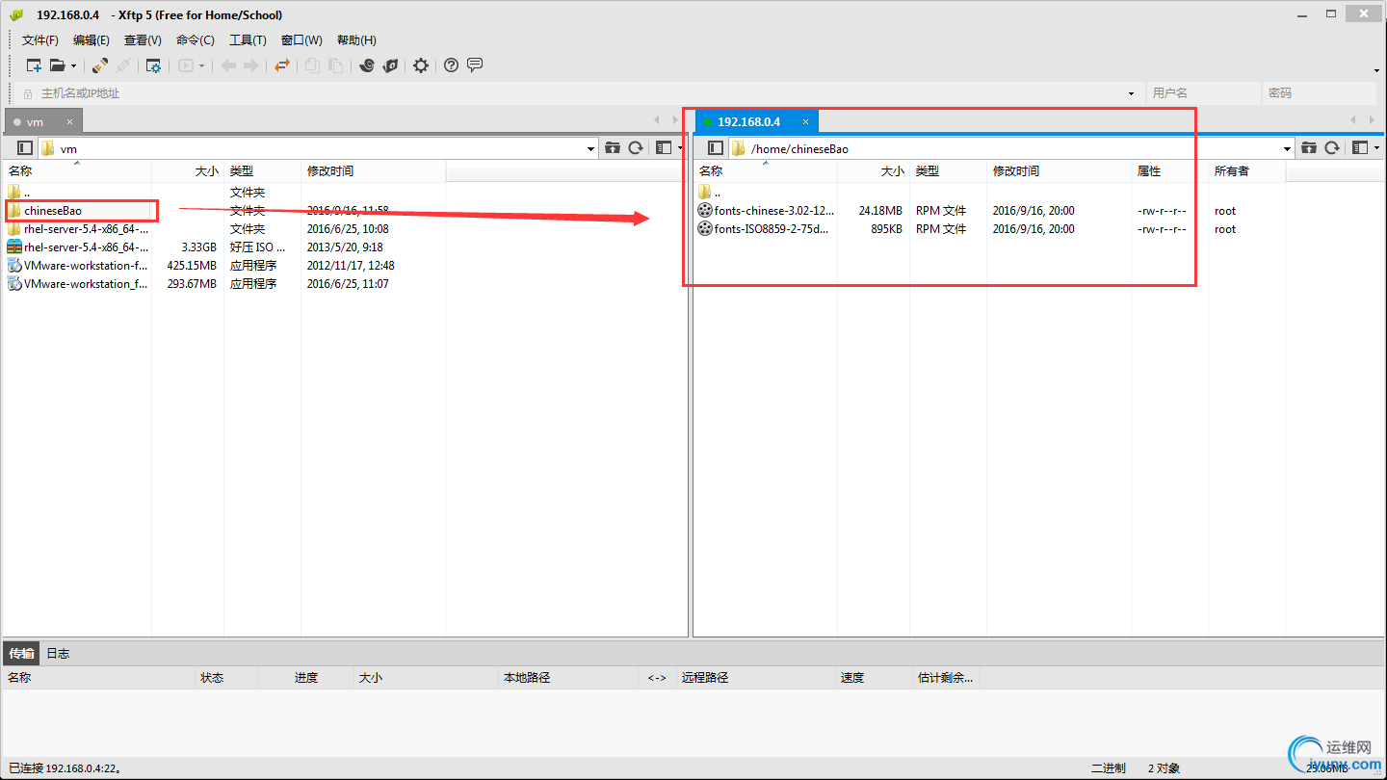This screenshot has width=1387, height=780.
Task: Expand the /home/chineseBao path dropdown
Action: (1288, 149)
